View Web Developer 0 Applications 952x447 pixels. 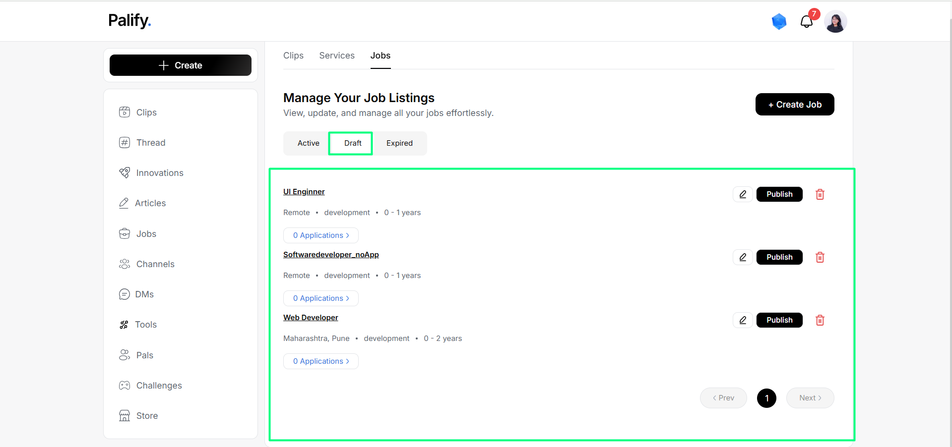tap(321, 361)
